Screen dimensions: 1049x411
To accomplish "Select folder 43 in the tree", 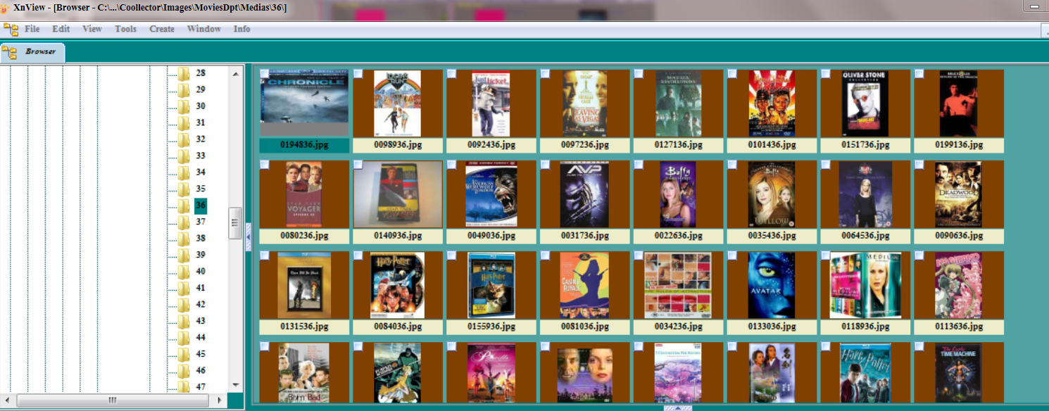I will coord(201,321).
